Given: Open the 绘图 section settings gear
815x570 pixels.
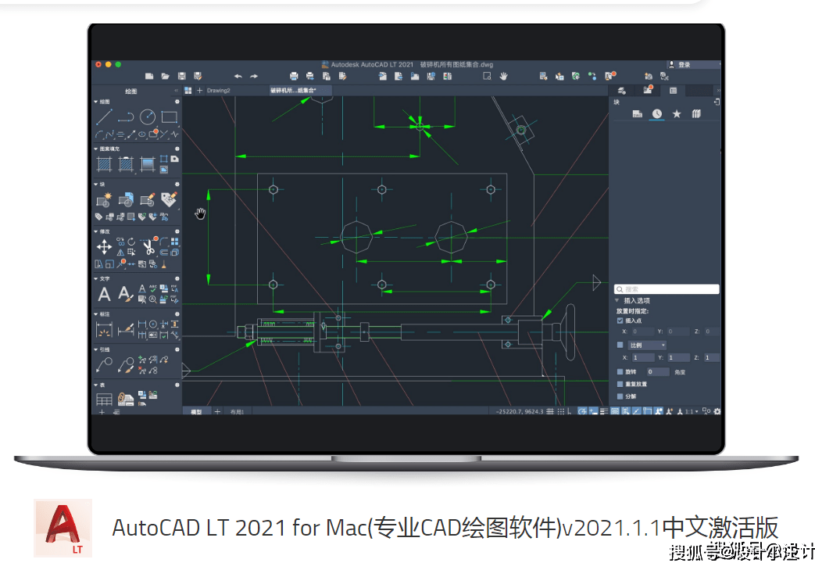Looking at the screenshot, I should (x=177, y=102).
